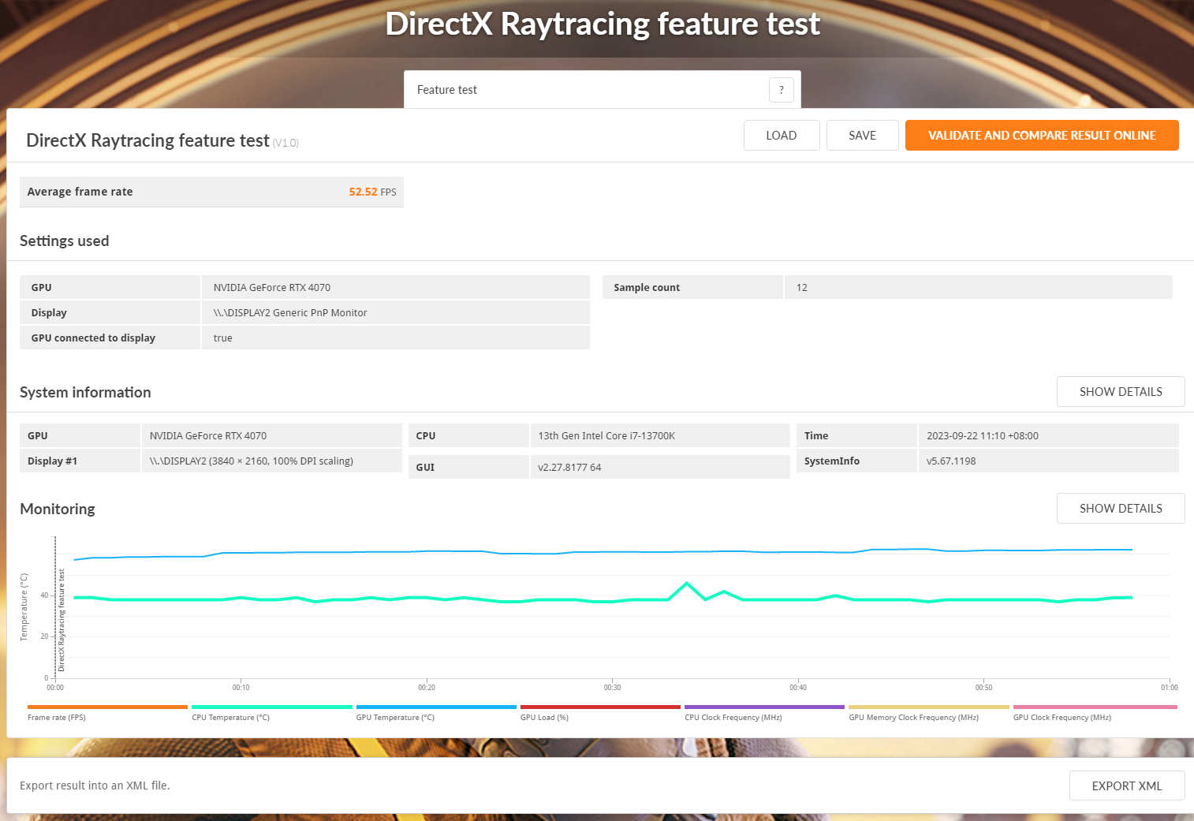Show details for System information
Viewport: 1194px width, 821px height.
[x=1121, y=391]
